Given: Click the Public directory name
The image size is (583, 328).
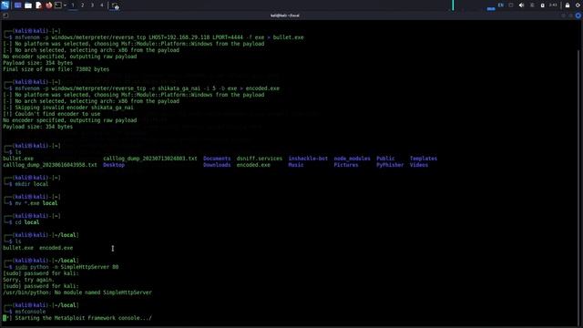Looking at the screenshot, I should (385, 159).
